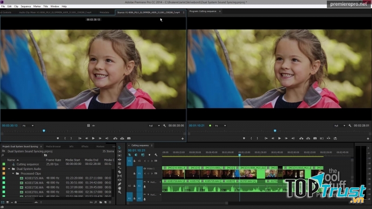Viewport: 372px width, 209px height.
Task: Click Overwrite button in Source monitor
Action: tap(122, 138)
